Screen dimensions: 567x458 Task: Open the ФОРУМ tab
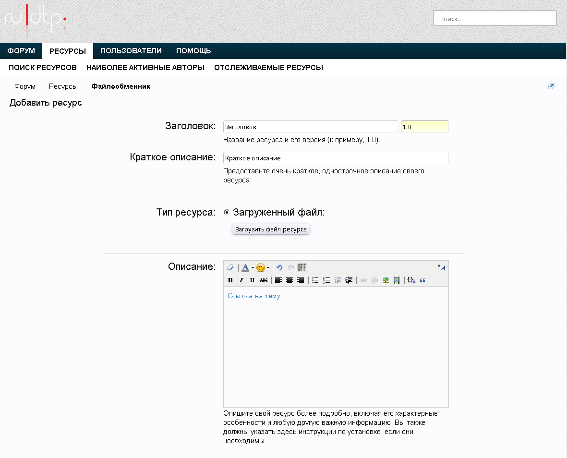(x=21, y=50)
